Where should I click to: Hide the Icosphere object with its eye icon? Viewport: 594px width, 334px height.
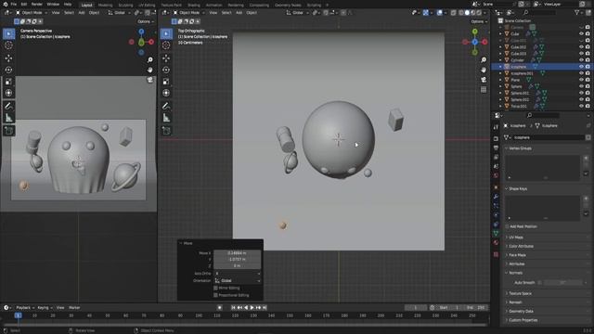coord(581,67)
